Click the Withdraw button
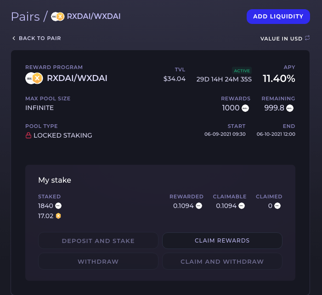Screen dimensions: 322x295 (98, 261)
